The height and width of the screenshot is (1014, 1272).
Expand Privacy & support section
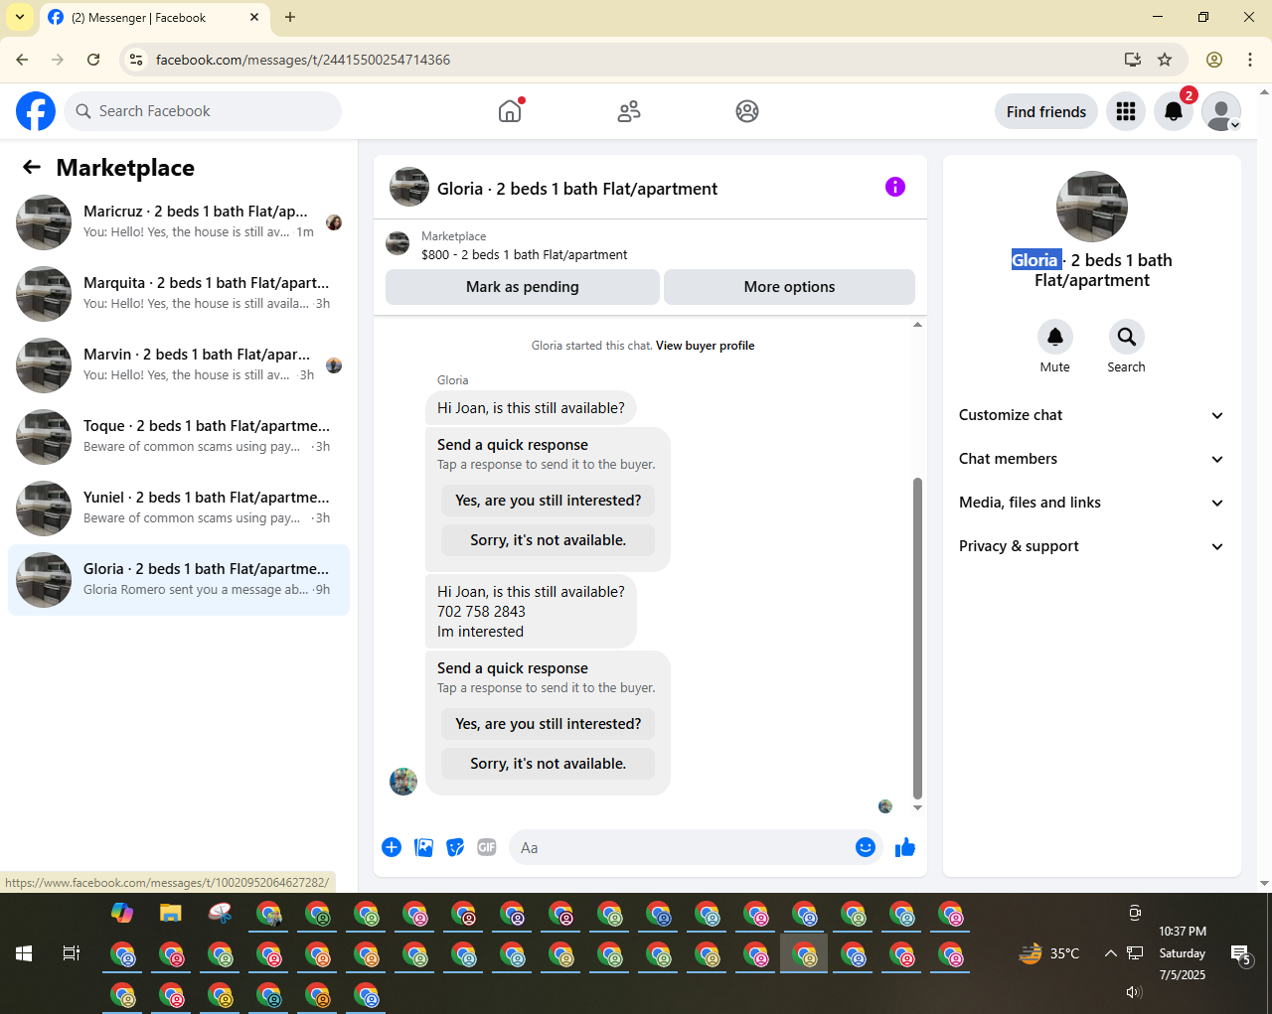point(1092,546)
